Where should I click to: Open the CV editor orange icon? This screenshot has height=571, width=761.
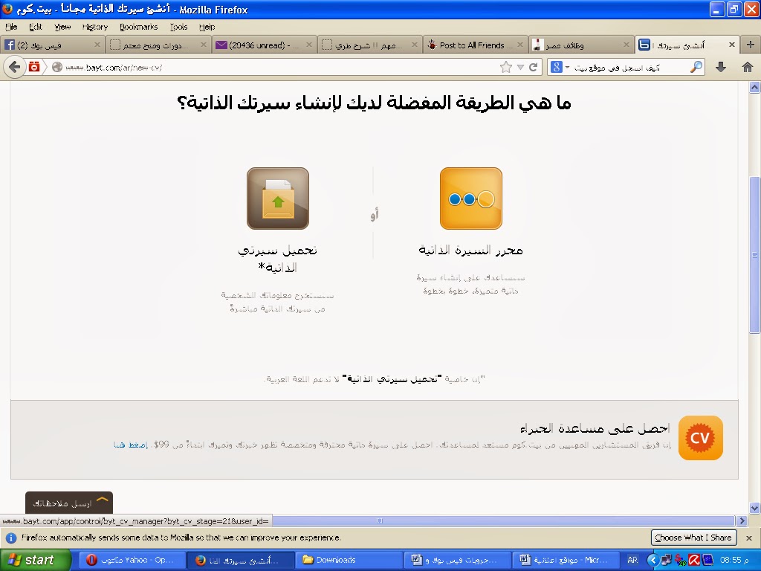coord(470,199)
